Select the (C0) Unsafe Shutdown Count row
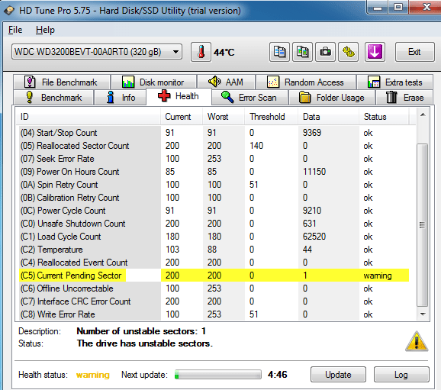 (x=214, y=224)
